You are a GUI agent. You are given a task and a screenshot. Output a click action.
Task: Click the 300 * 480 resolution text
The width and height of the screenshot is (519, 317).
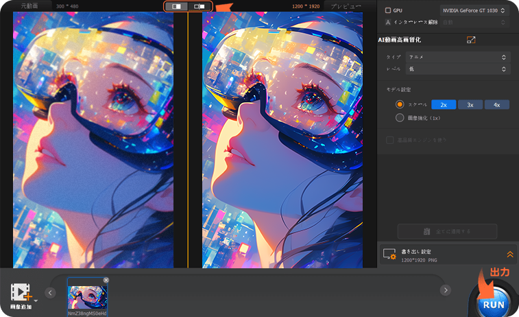[67, 6]
